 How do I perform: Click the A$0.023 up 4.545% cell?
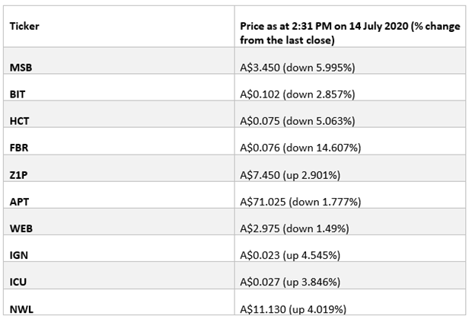pyautogui.click(x=350, y=248)
